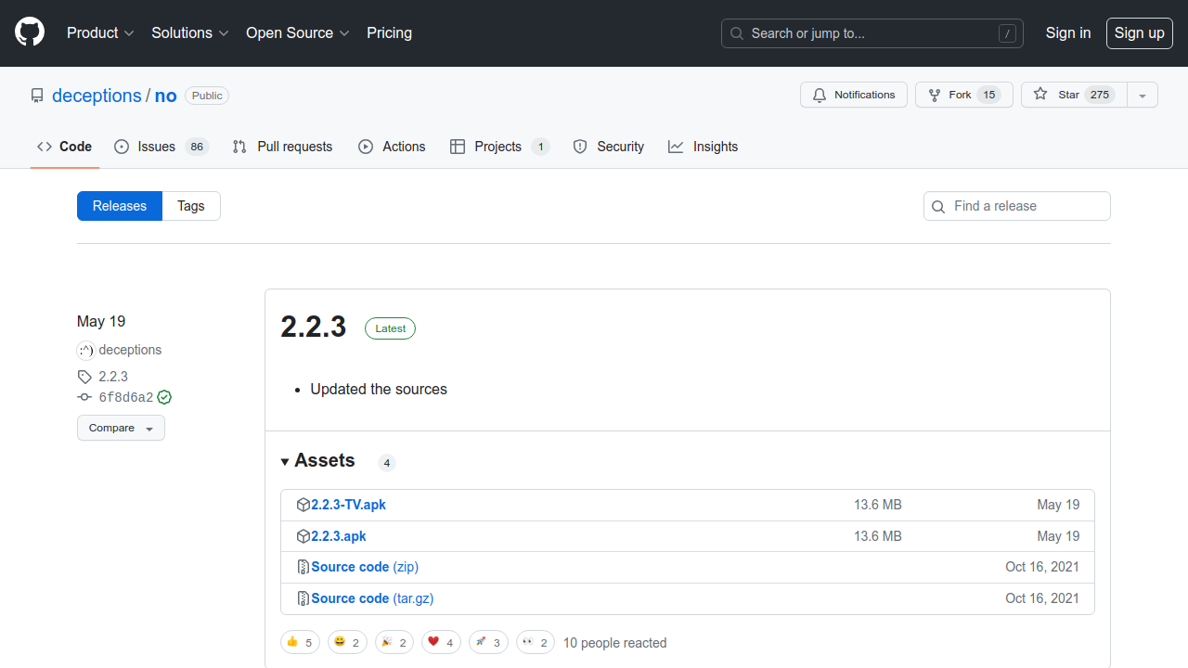Click the thumbs up reaction
The width and height of the screenshot is (1188, 668).
pos(300,642)
